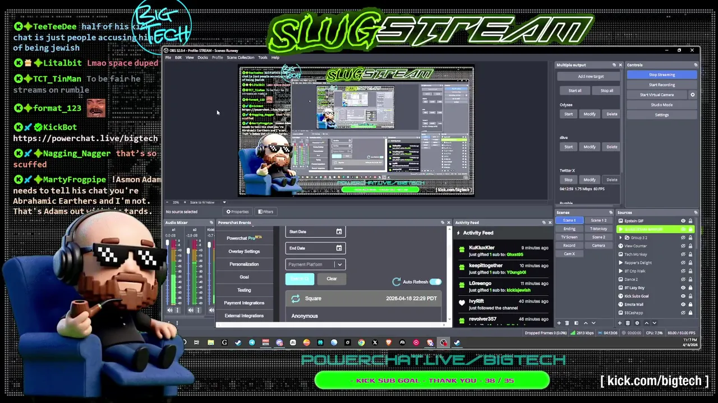
Task: Switch to the TV Screen scene
Action: pos(569,237)
